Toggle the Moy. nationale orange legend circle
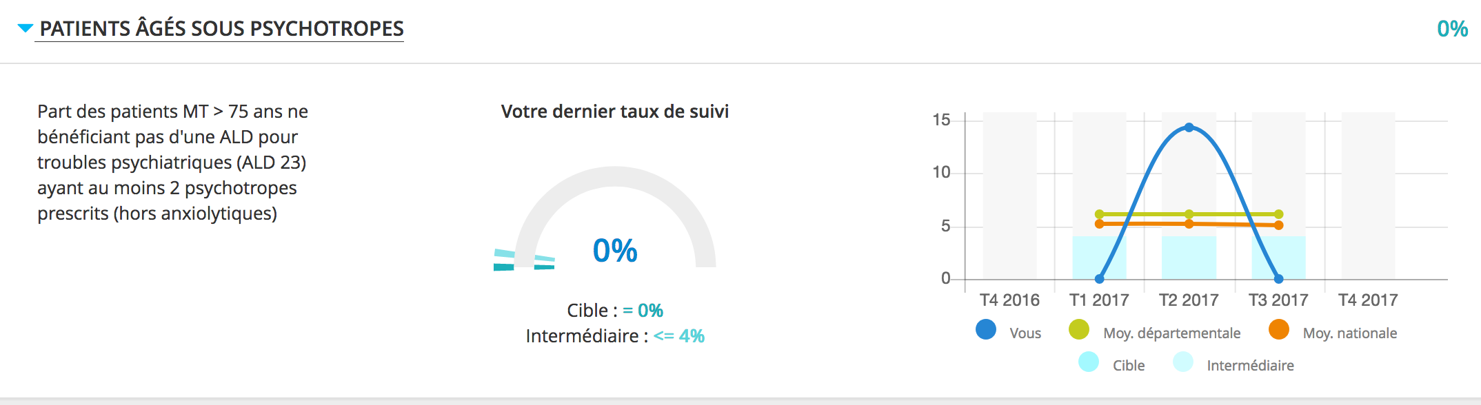 click(1279, 330)
